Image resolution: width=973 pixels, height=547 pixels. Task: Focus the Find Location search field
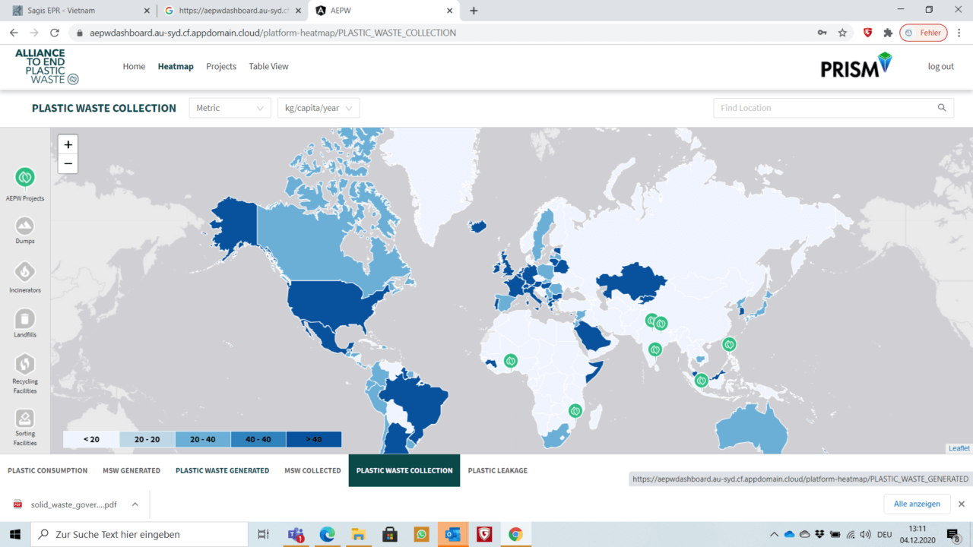click(825, 108)
